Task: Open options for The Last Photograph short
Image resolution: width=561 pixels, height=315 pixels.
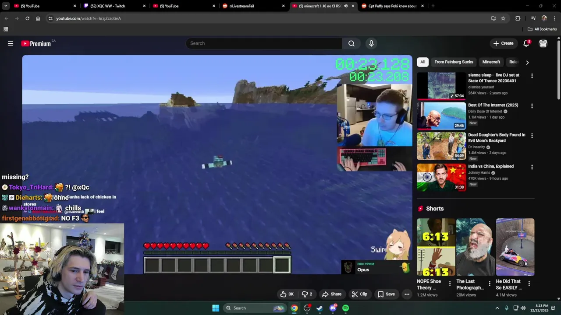Action: click(490, 283)
